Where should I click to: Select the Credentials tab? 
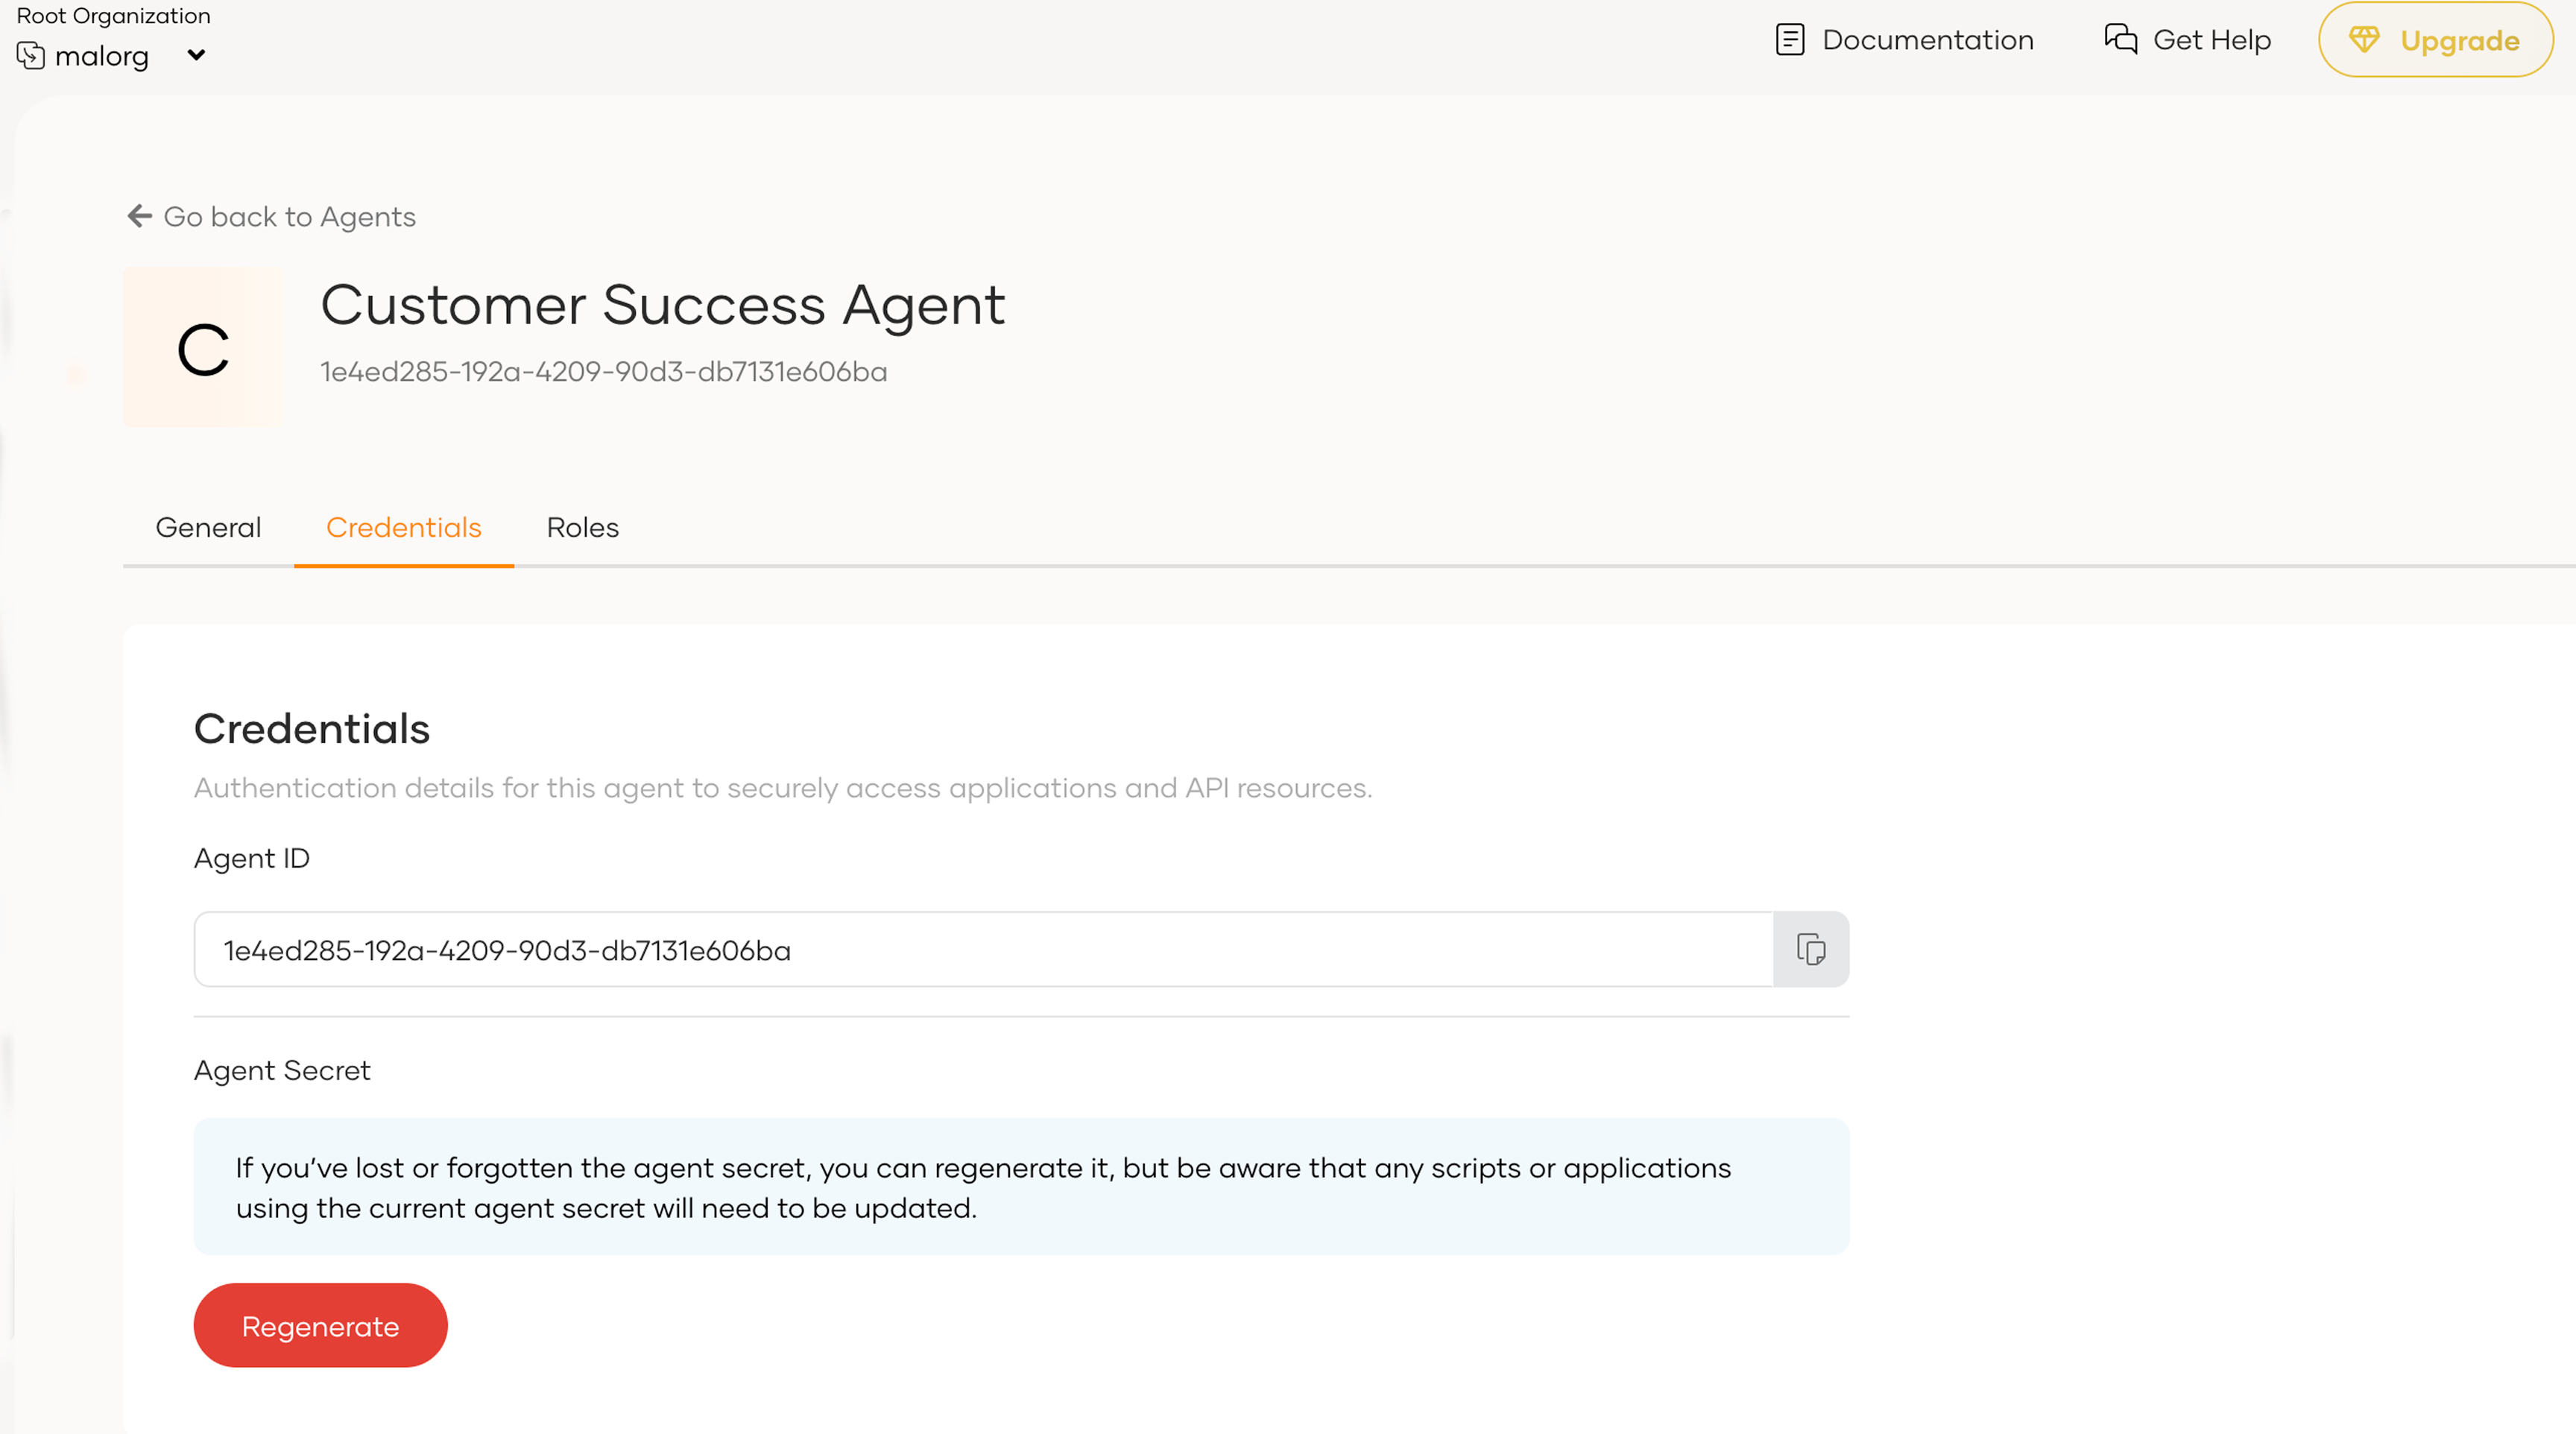(403, 527)
